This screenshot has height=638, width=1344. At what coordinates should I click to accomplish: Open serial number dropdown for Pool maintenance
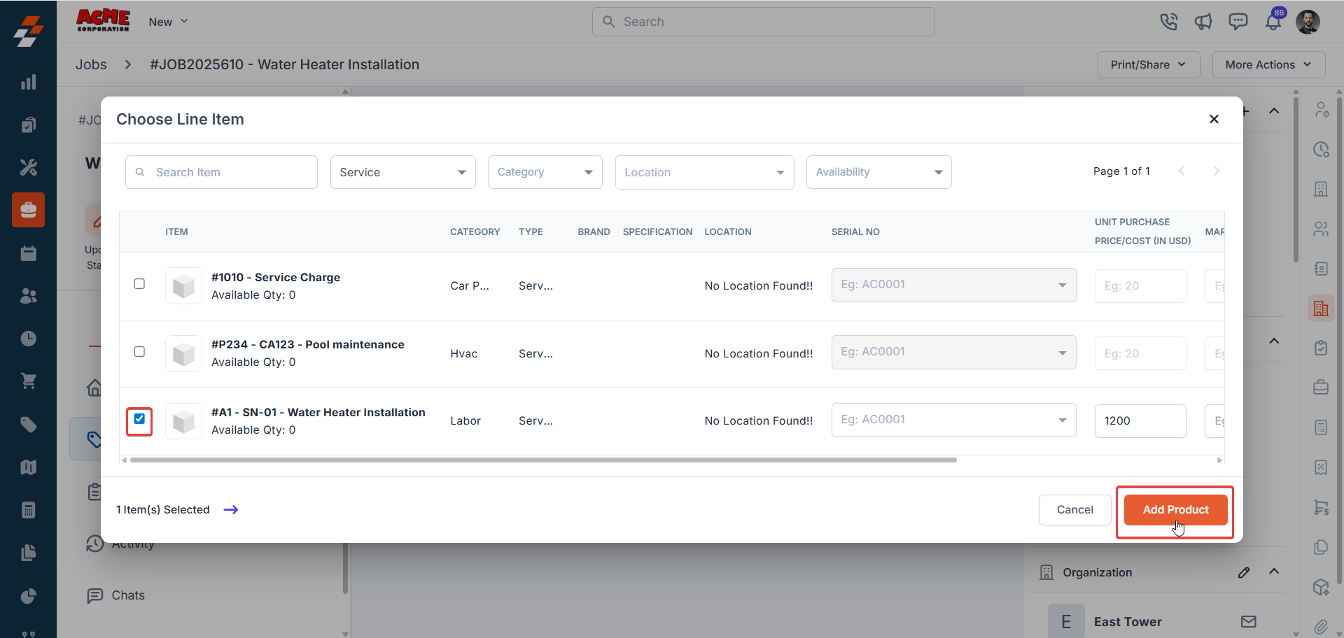click(954, 352)
